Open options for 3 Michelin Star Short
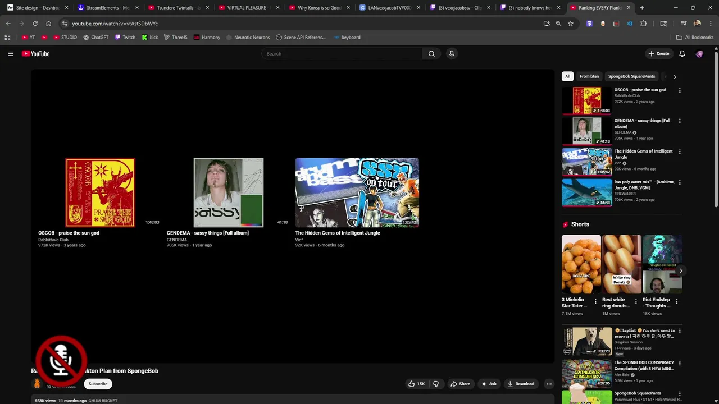This screenshot has width=719, height=404. pyautogui.click(x=595, y=301)
